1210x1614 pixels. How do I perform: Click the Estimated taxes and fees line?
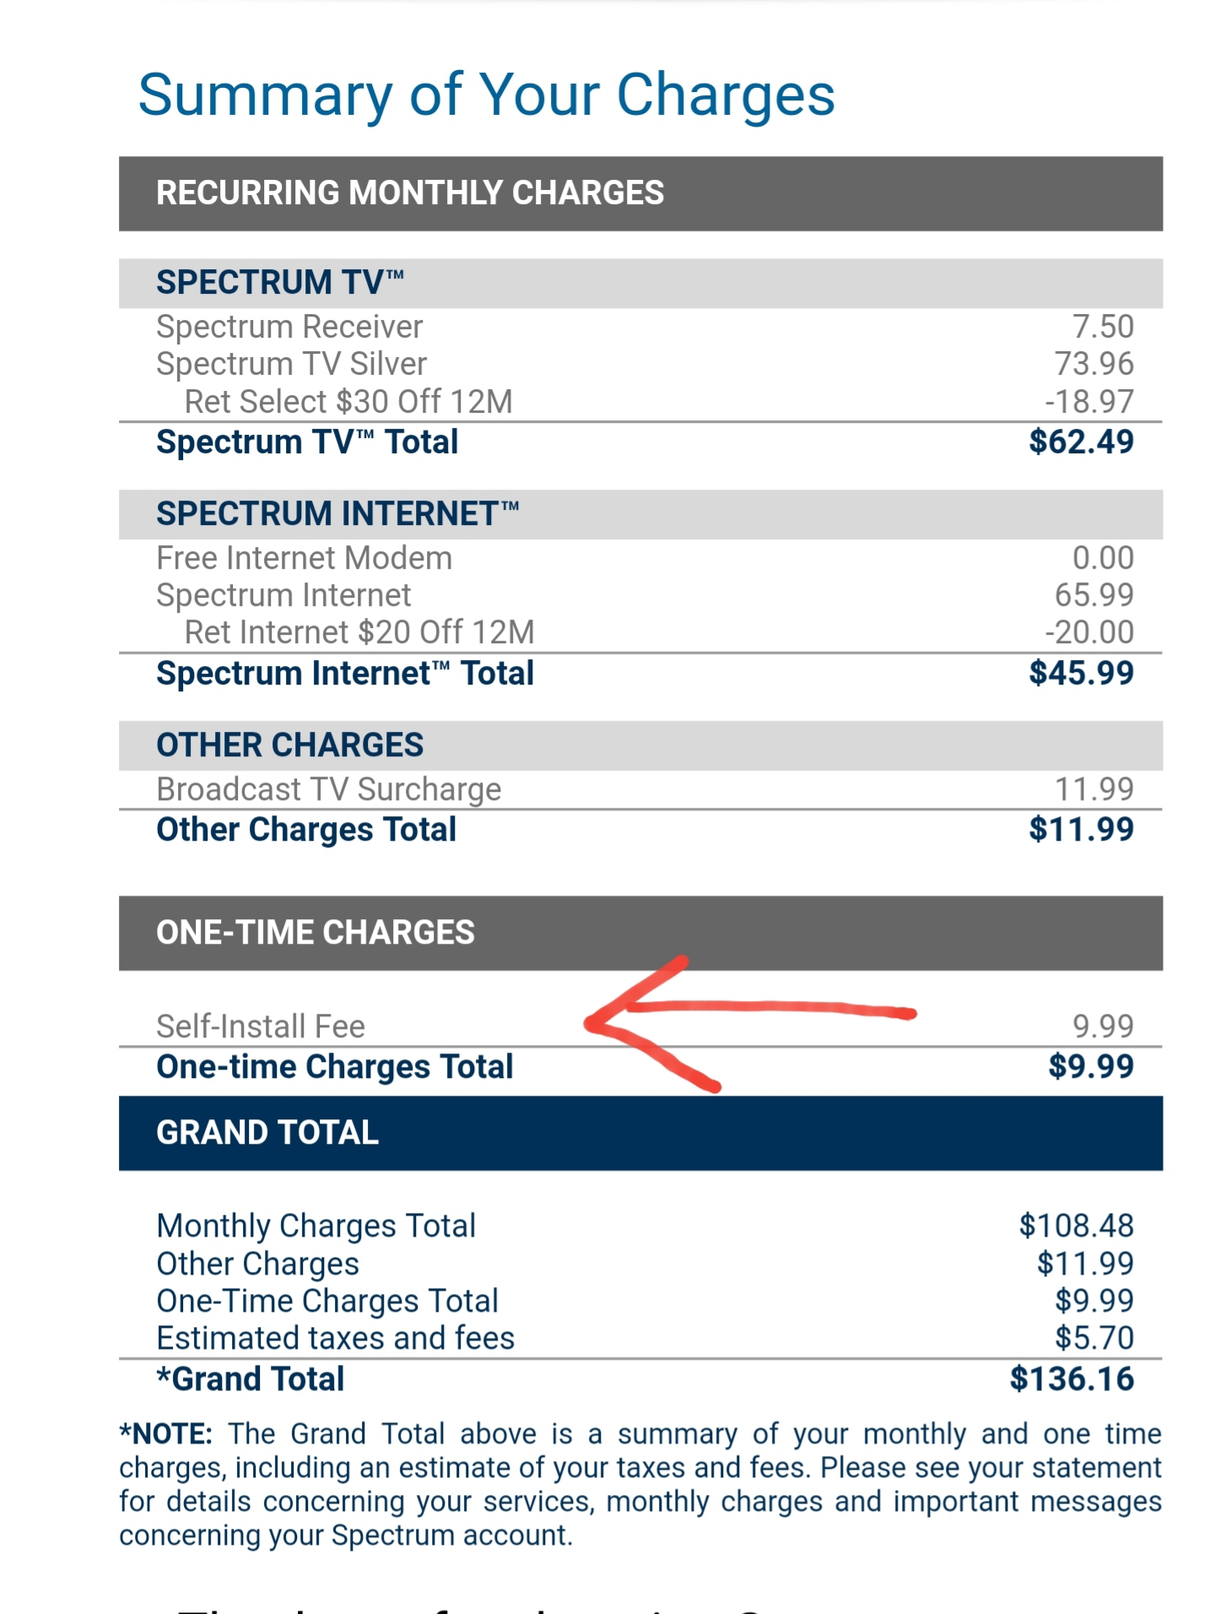(336, 1338)
